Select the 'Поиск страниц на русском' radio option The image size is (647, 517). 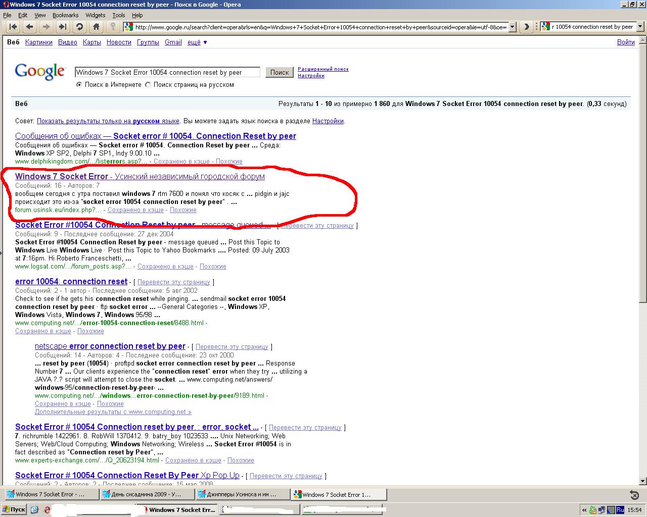pos(148,85)
